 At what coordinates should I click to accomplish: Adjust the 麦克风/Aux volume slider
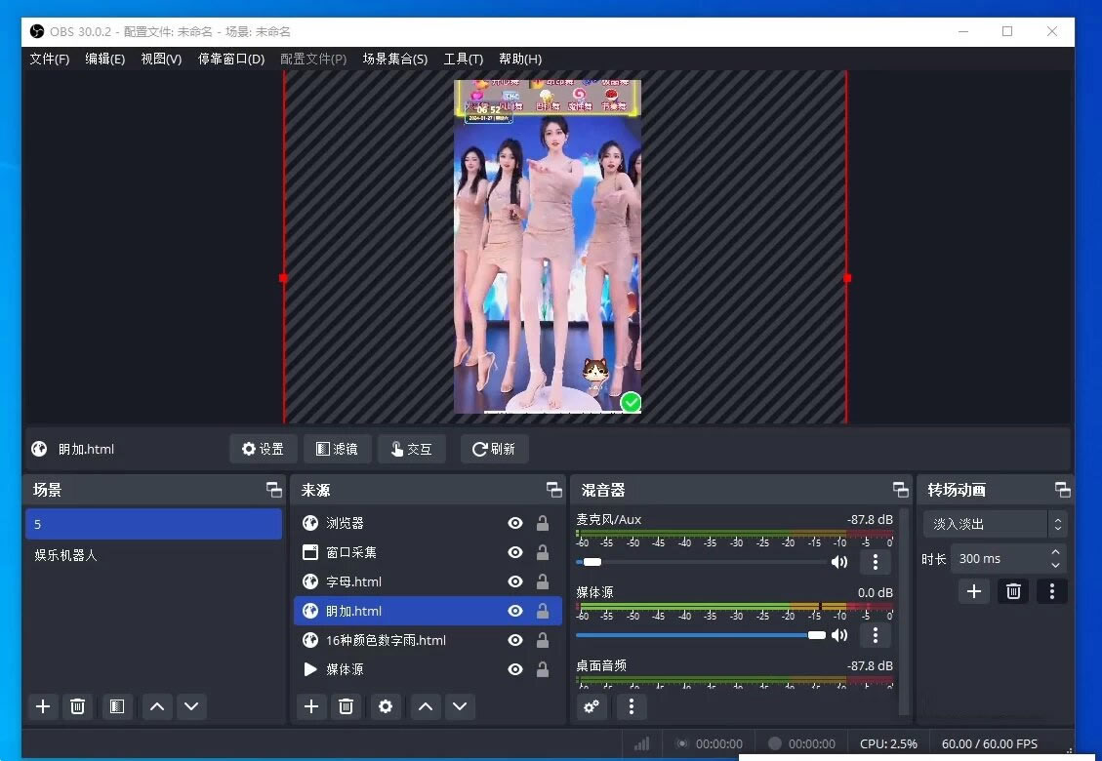(x=701, y=562)
